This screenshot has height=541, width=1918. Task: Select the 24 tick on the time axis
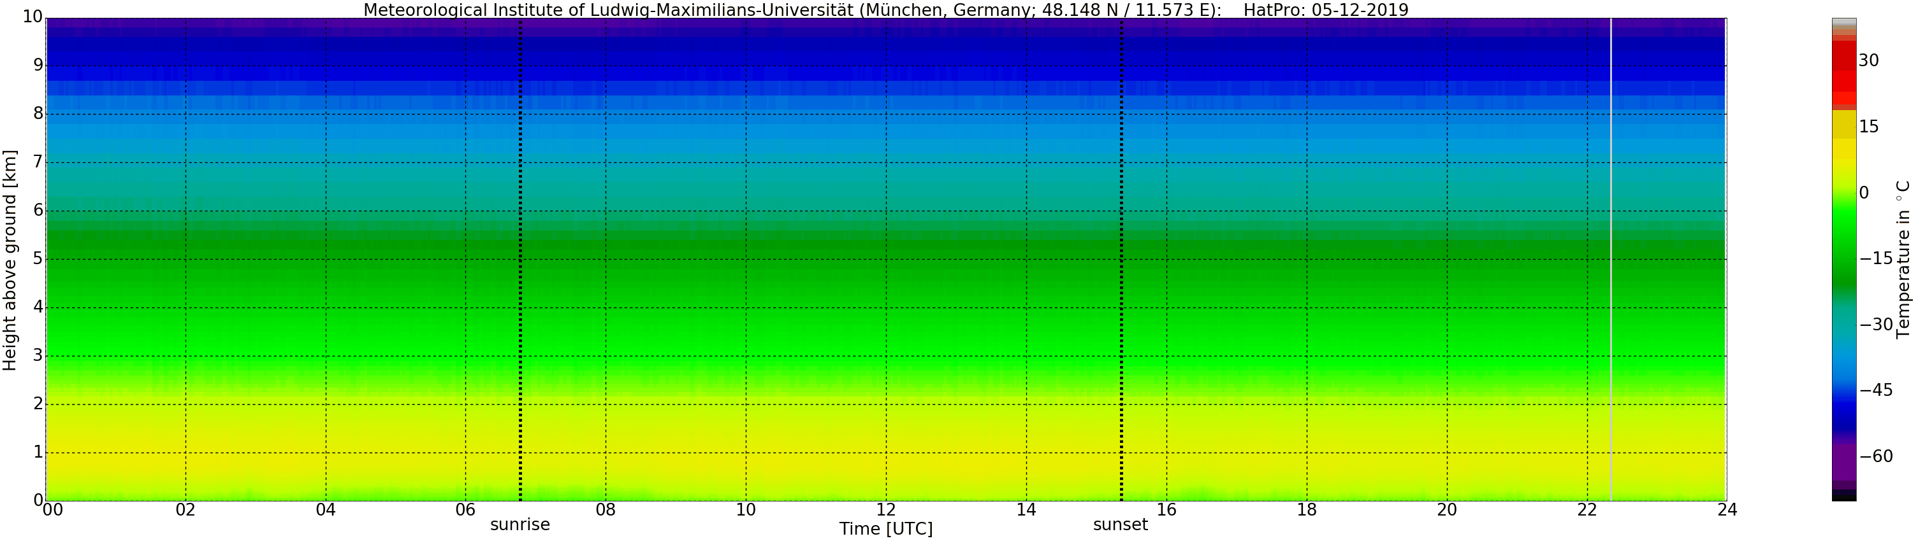1727,510
